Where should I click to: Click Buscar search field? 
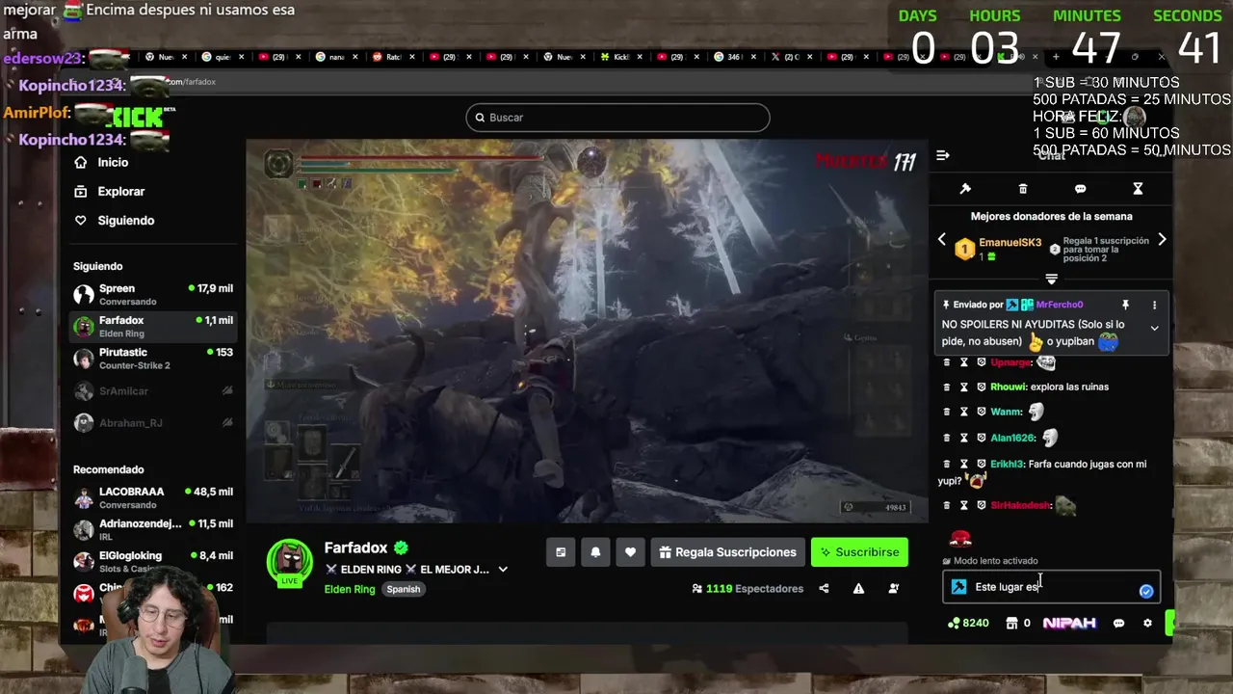[617, 118]
